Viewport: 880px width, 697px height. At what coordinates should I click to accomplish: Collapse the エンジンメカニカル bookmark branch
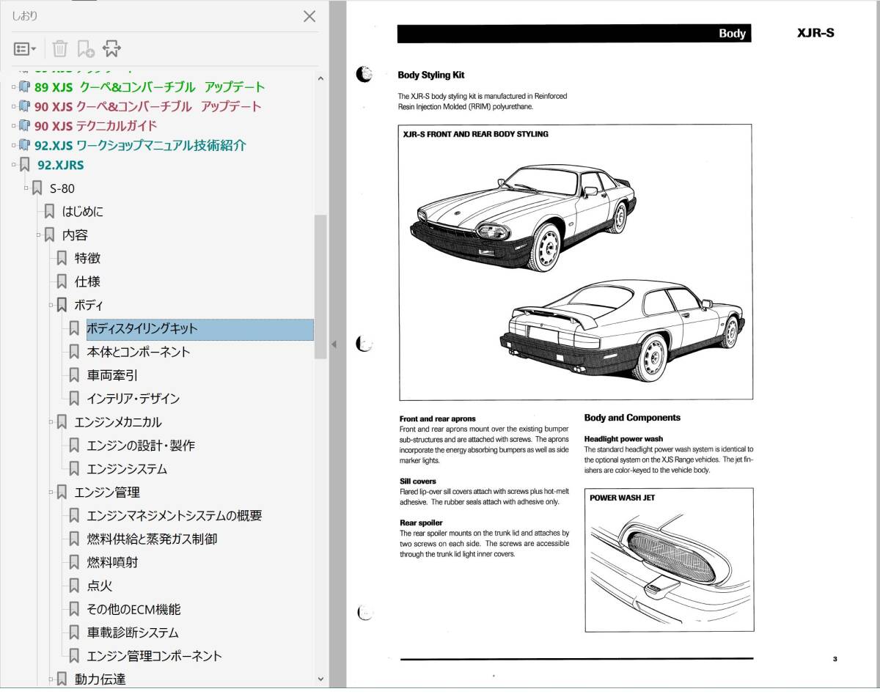click(x=51, y=422)
